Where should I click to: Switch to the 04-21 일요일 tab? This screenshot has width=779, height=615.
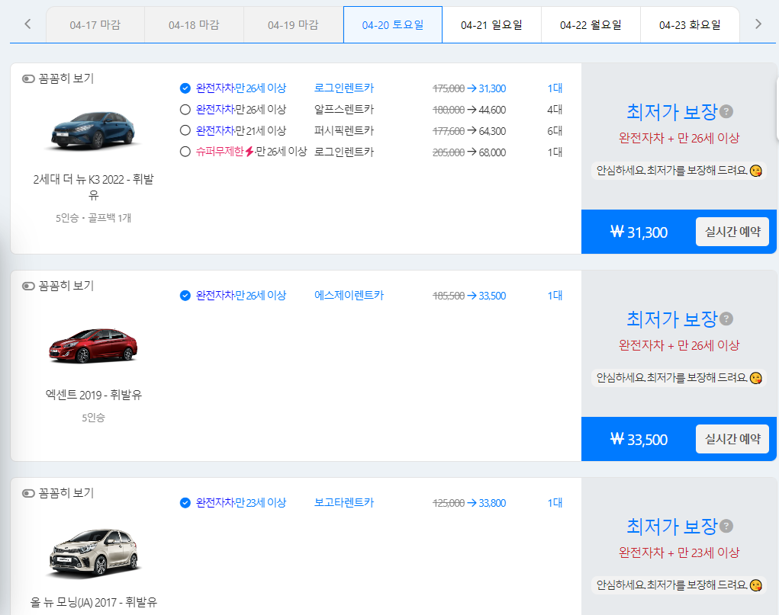click(x=491, y=25)
